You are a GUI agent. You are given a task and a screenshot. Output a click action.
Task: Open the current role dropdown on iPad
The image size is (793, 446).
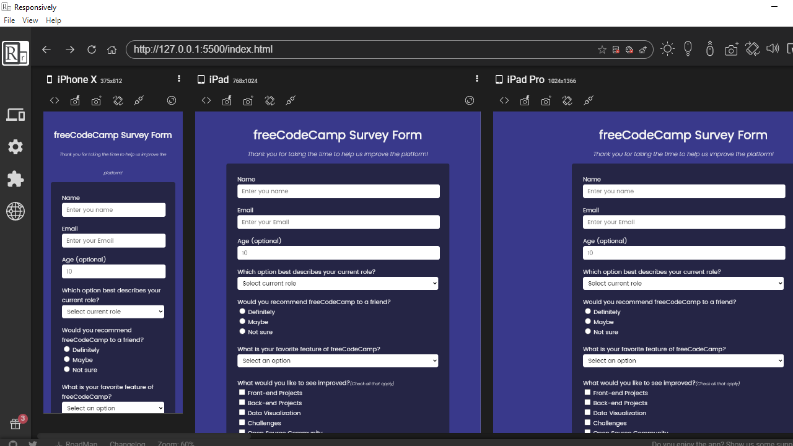[338, 283]
